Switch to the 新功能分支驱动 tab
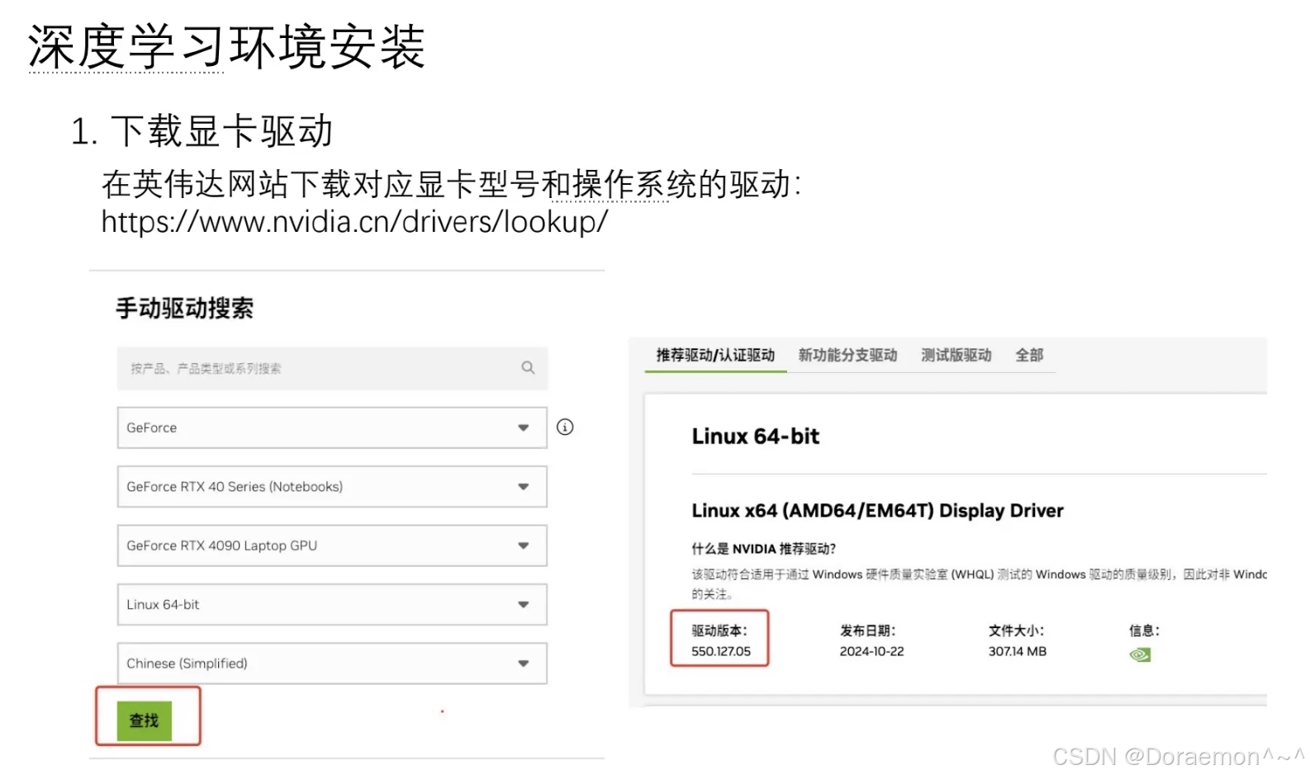Image resolution: width=1310 pixels, height=779 pixels. (x=847, y=356)
